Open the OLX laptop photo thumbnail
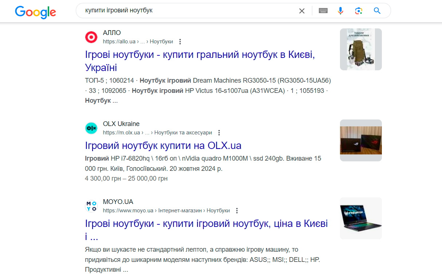The image size is (442, 279). point(361,140)
